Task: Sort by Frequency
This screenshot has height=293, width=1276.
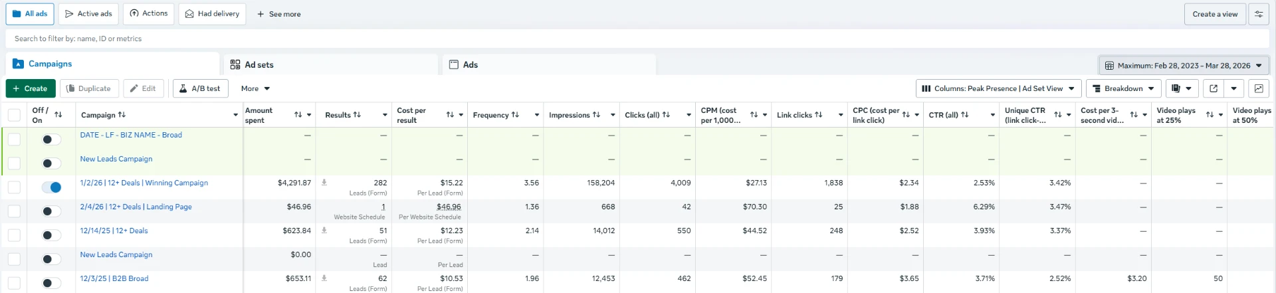Action: tap(515, 115)
